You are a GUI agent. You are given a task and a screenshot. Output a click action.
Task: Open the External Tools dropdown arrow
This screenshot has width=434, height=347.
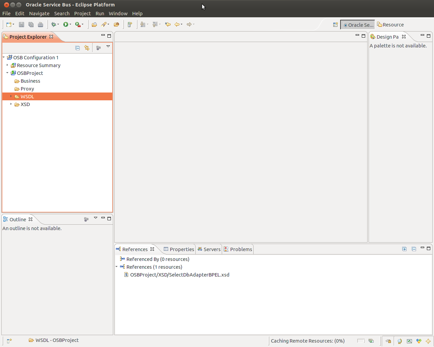(x=82, y=24)
